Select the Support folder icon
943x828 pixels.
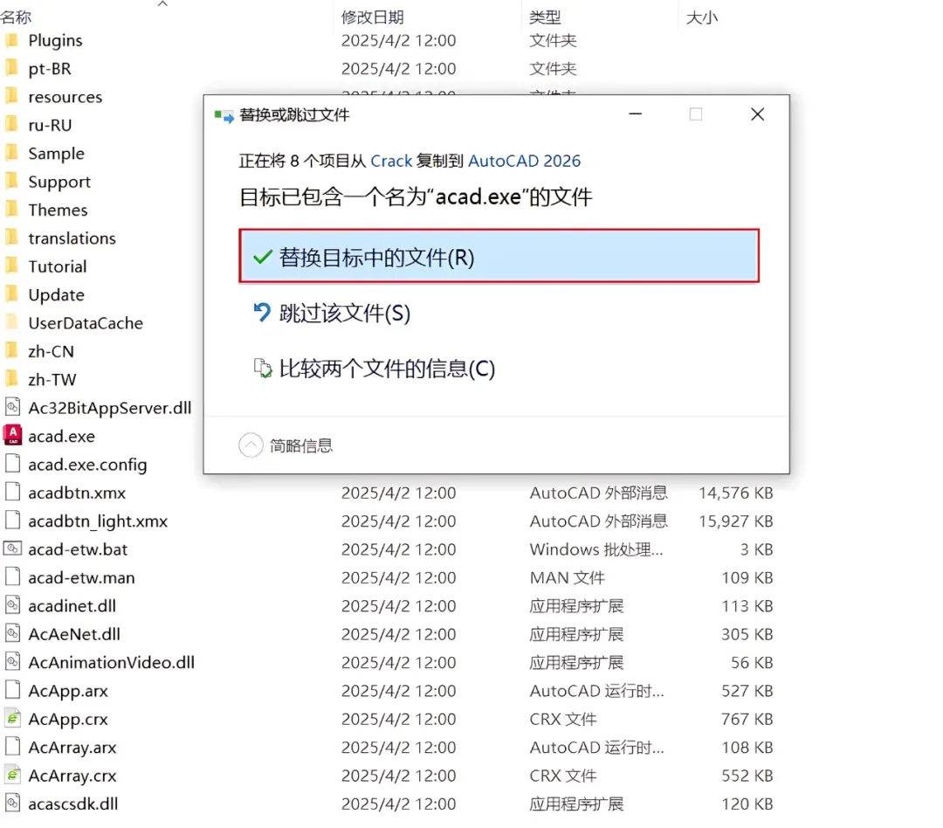pos(12,181)
